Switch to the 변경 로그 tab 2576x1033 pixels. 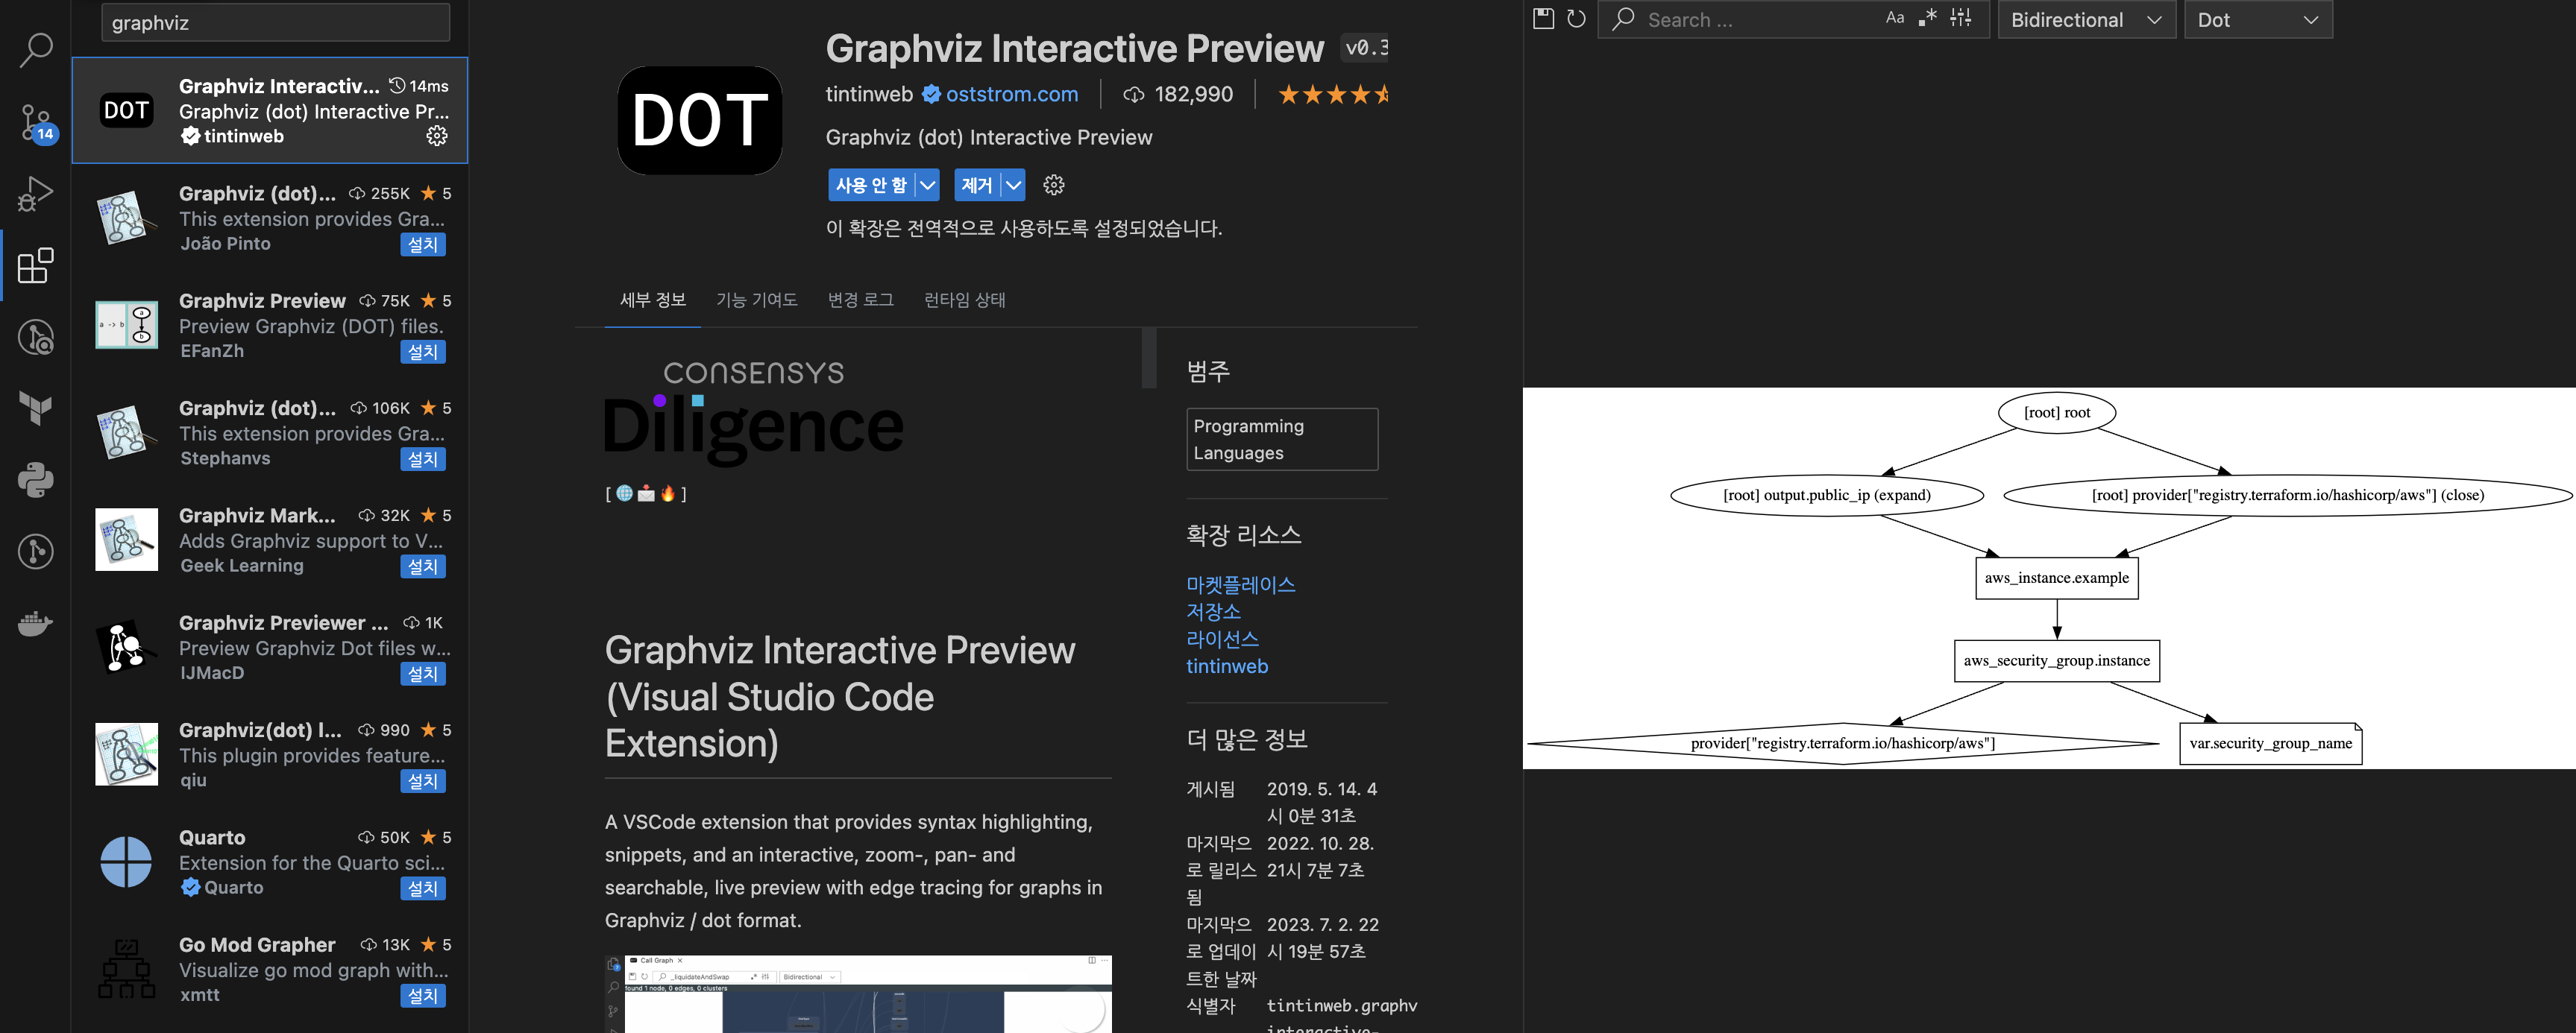860,300
